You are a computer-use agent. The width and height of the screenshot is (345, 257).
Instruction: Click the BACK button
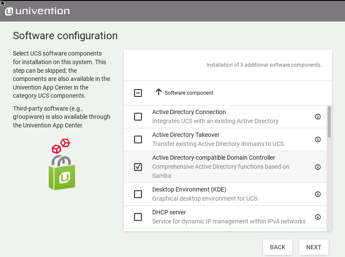pos(278,247)
